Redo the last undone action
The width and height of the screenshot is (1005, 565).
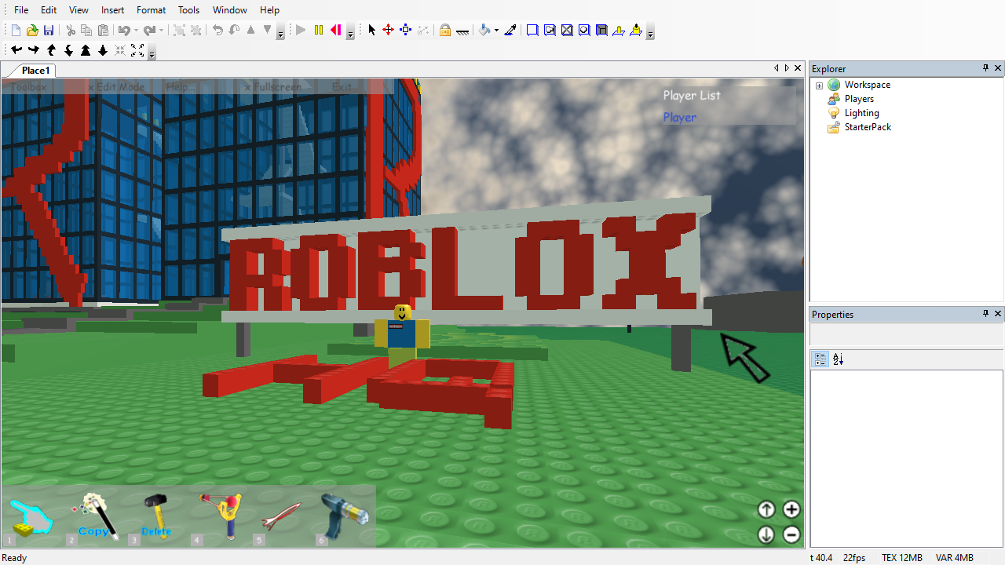coord(149,31)
